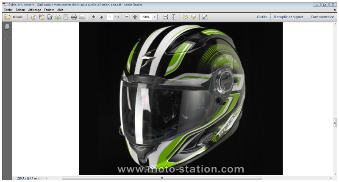Switch to read mode fullscreen icon
The width and height of the screenshot is (339, 182).
point(205,17)
